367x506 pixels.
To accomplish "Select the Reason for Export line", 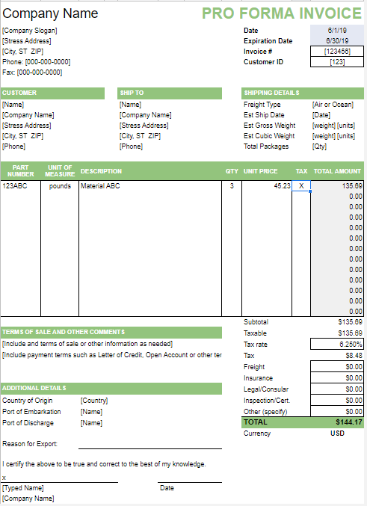I will (x=150, y=444).
